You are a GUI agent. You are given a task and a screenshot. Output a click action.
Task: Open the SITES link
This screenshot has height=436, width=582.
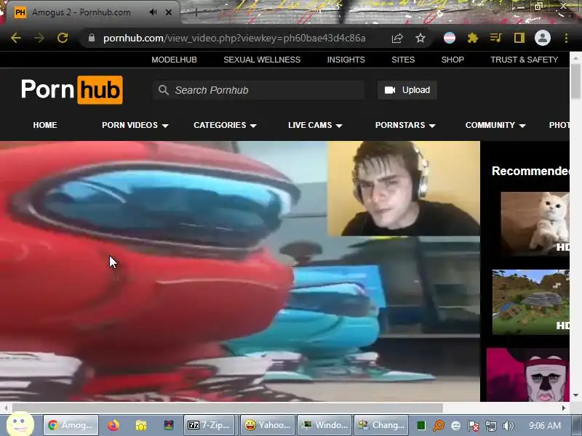403,60
